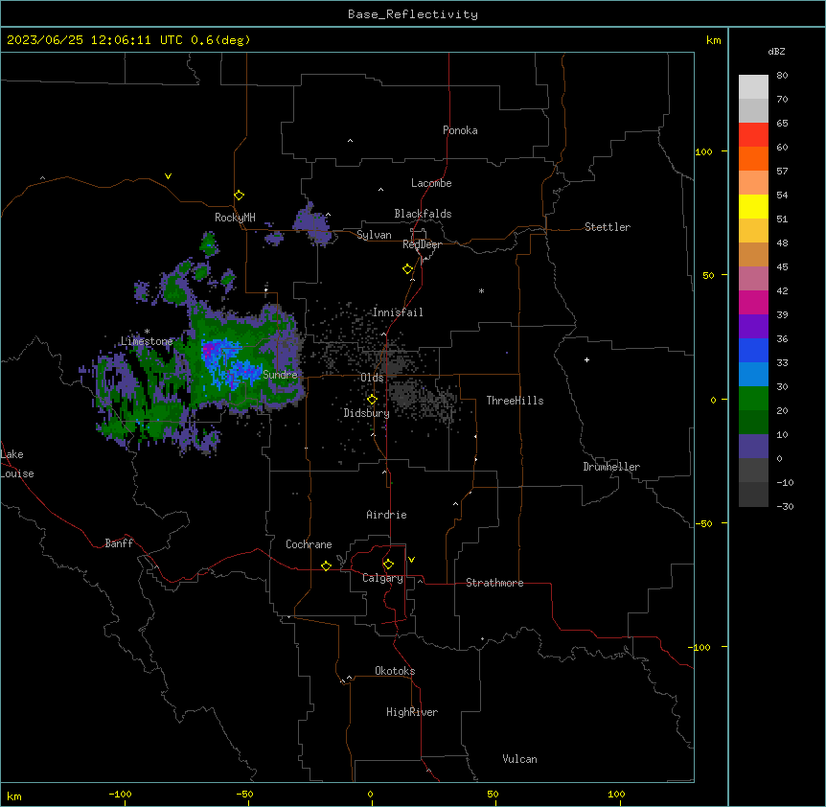
Task: Choose the light grey 80 dBZ legend swatch
Action: tap(753, 87)
